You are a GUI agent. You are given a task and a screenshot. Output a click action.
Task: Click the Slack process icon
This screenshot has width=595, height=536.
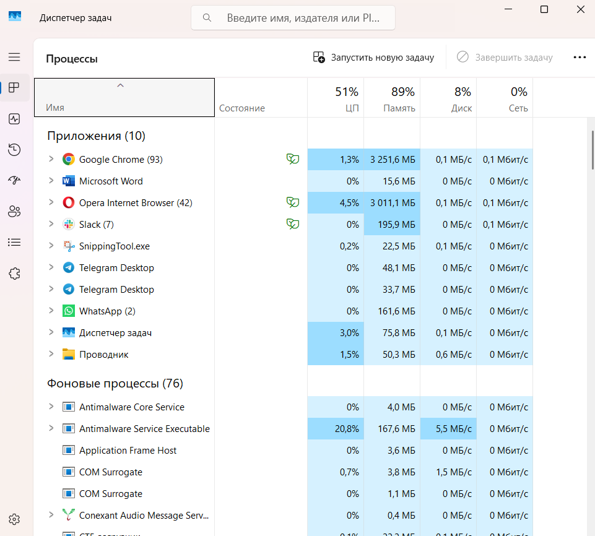pyautogui.click(x=69, y=224)
